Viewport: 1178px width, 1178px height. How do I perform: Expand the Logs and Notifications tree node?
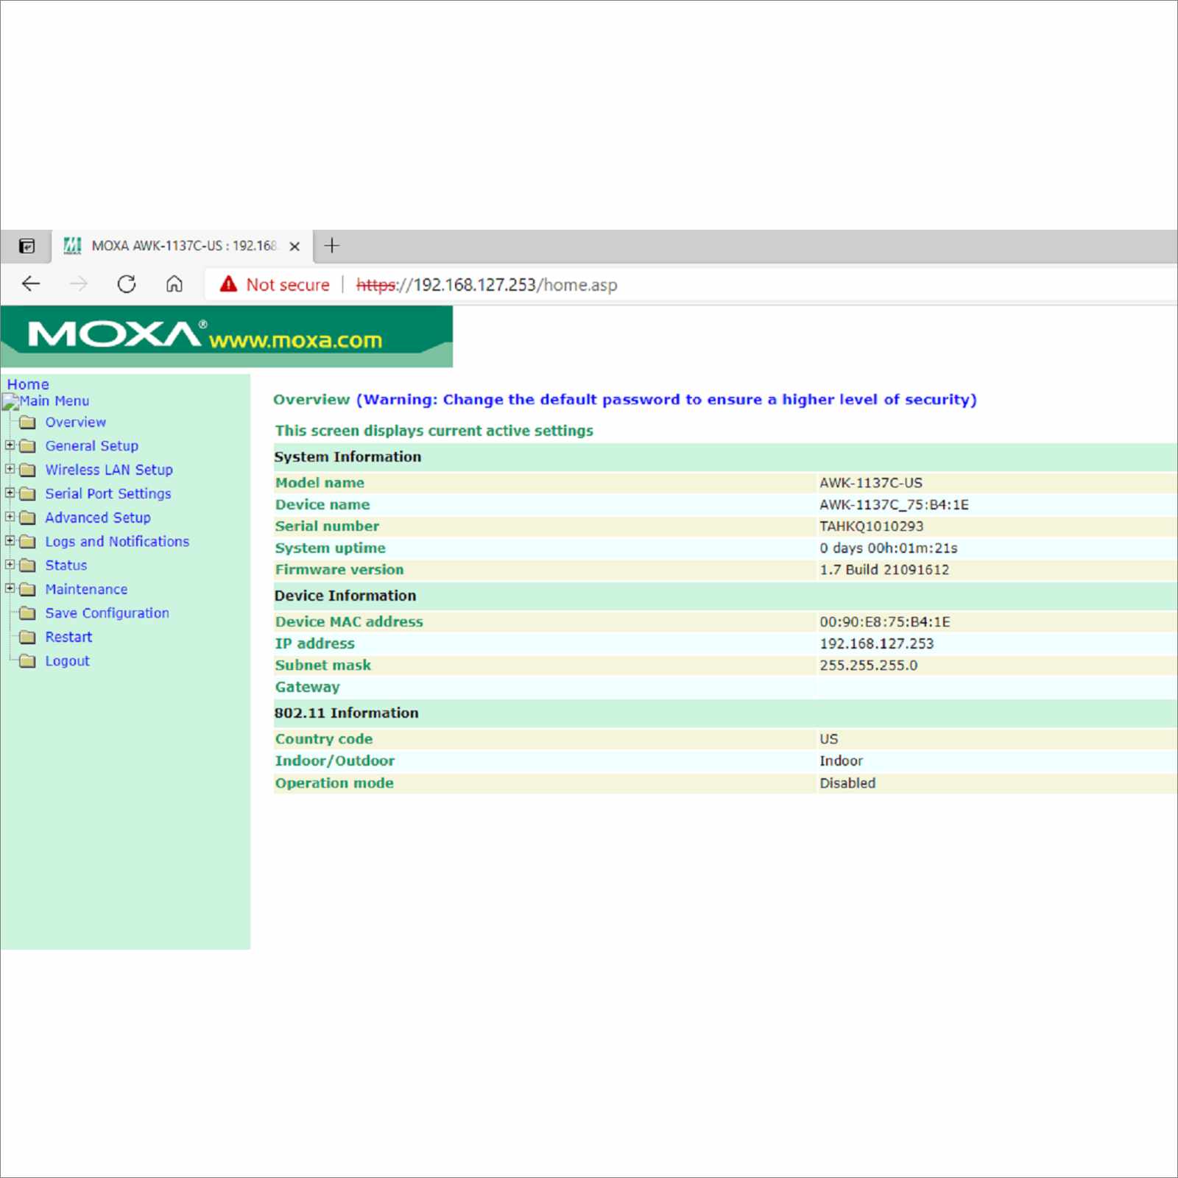[10, 540]
